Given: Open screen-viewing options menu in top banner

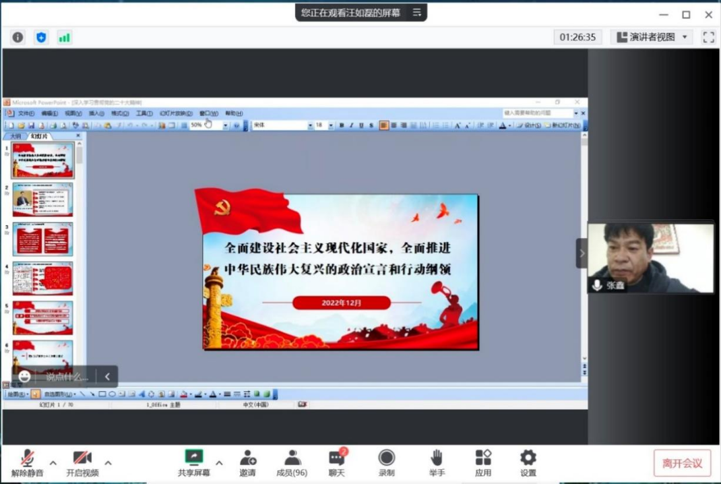Looking at the screenshot, I should tap(417, 12).
